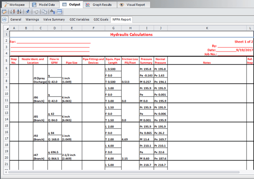The width and height of the screenshot is (254, 179).
Task: Click the friction loss value '0.513'
Action: [126, 82]
